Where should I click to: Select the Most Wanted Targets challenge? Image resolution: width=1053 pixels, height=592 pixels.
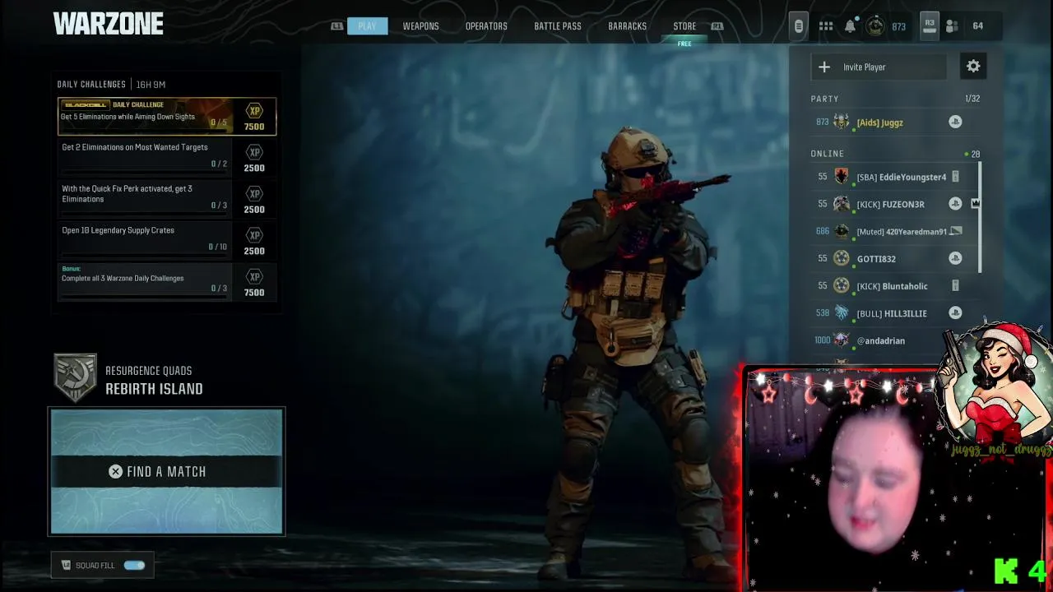[x=167, y=156]
